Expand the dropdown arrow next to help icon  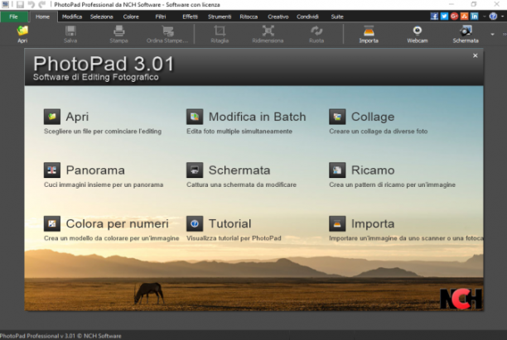pyautogui.click(x=502, y=17)
